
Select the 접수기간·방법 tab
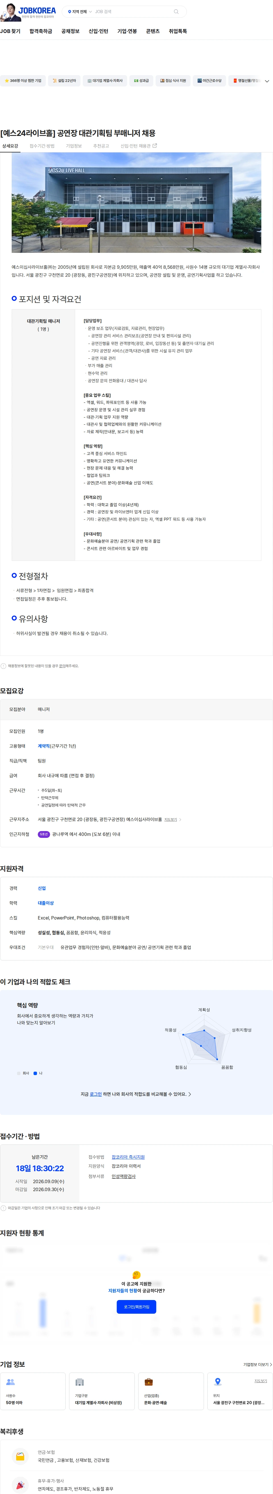coord(42,146)
